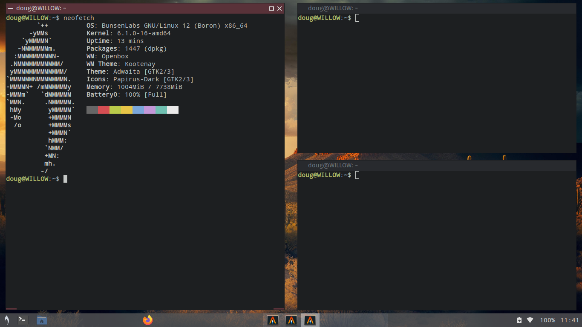The image size is (582, 327).
Task: Select the leftmost Alacritty taskbar icon
Action: 273,320
